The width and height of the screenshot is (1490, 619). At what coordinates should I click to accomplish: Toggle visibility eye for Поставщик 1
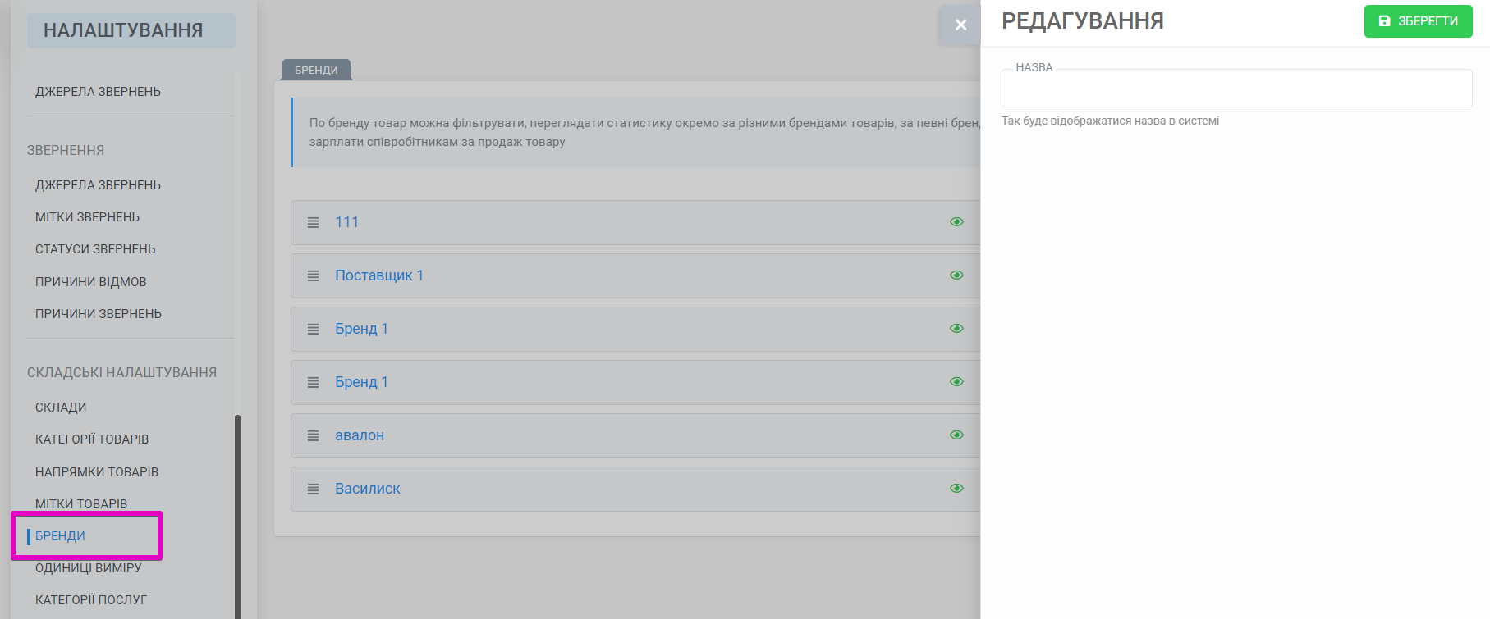[x=956, y=275]
